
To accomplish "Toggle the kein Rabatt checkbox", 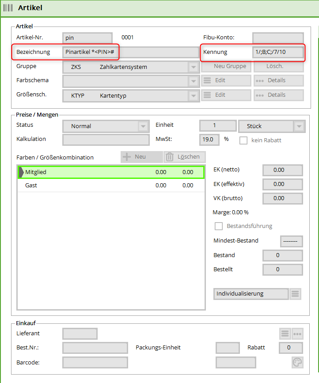I will tap(243, 140).
